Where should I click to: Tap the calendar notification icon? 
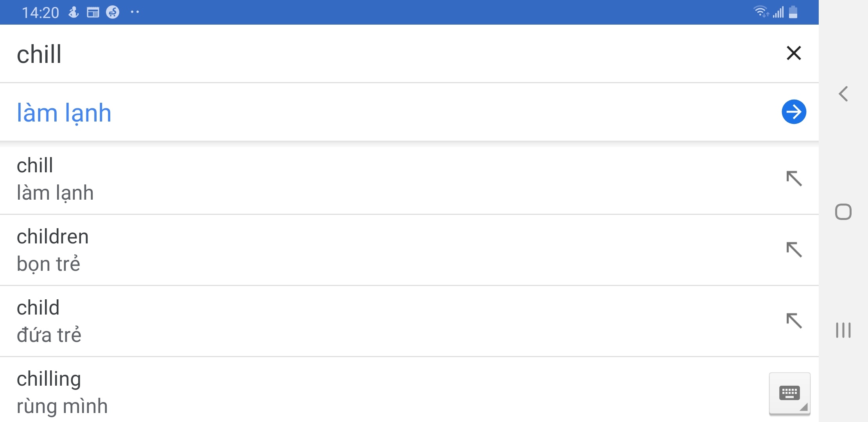(x=93, y=13)
